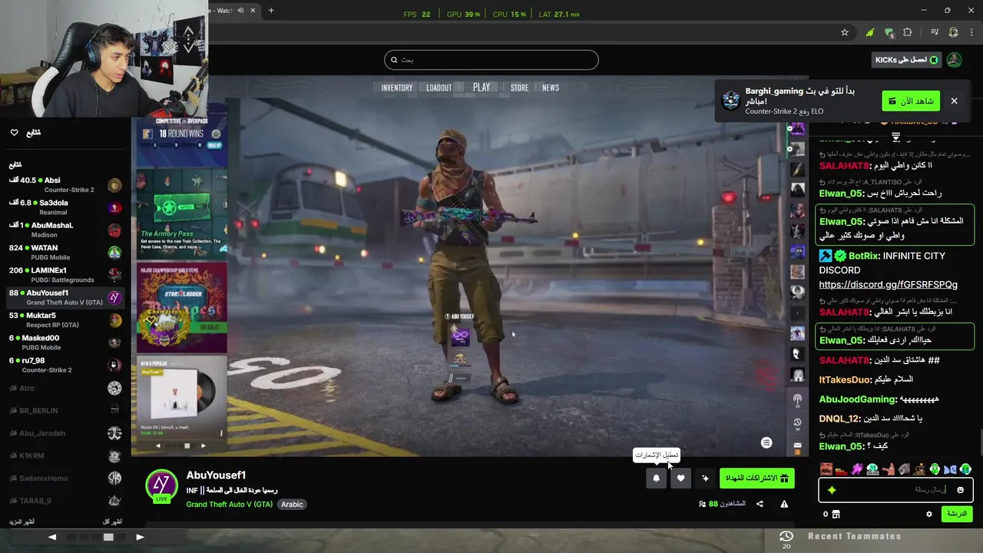Open the shop icon below the chat input

(836, 514)
